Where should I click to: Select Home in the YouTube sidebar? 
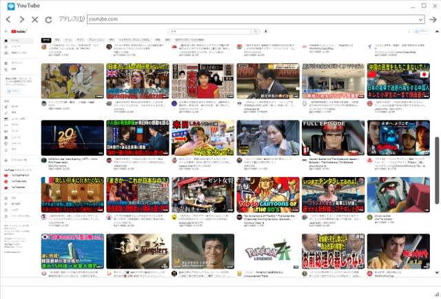pos(19,41)
